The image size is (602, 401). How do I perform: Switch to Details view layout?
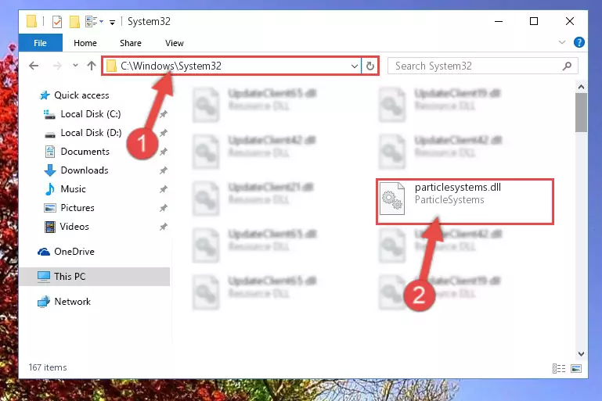point(559,368)
